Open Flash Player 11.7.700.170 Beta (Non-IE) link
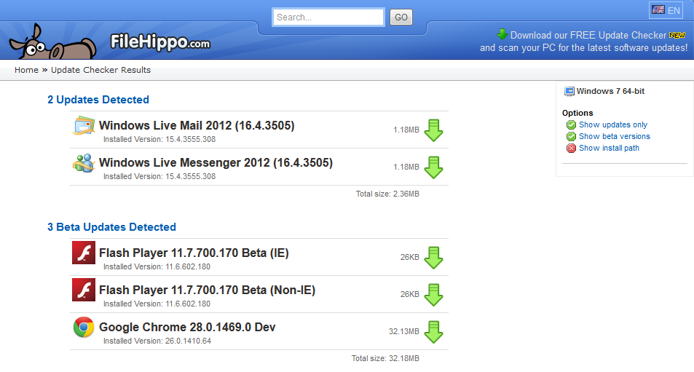Screen dimensions: 694x372 207,290
